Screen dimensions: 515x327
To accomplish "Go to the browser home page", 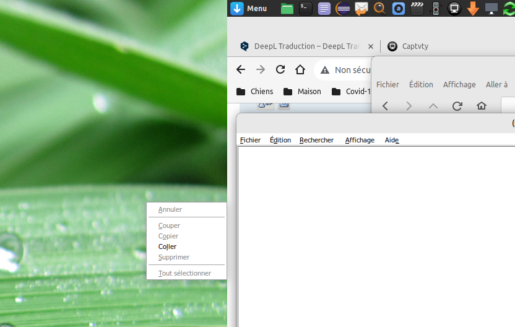I will [300, 70].
